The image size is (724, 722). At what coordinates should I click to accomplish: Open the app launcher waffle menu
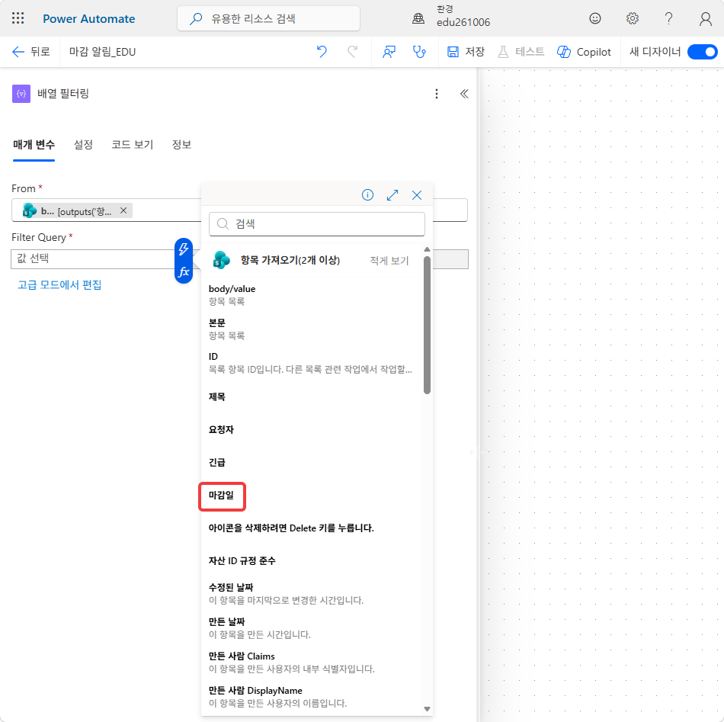18,18
